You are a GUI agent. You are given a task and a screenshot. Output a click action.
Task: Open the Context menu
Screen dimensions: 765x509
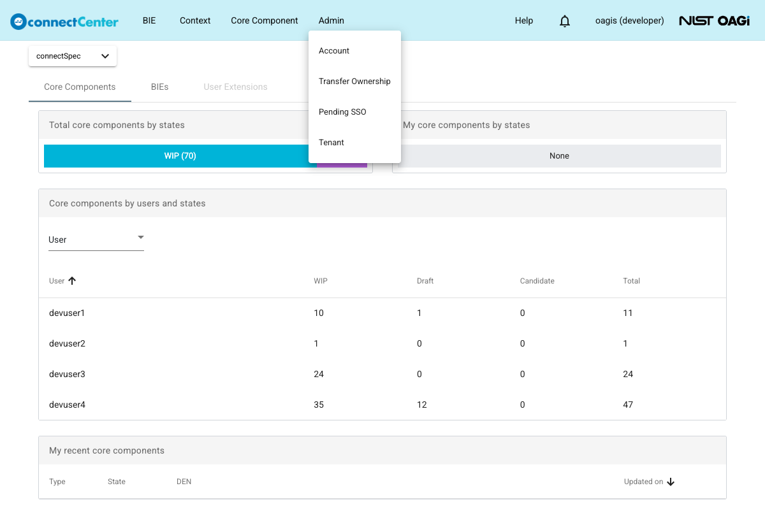(x=195, y=20)
